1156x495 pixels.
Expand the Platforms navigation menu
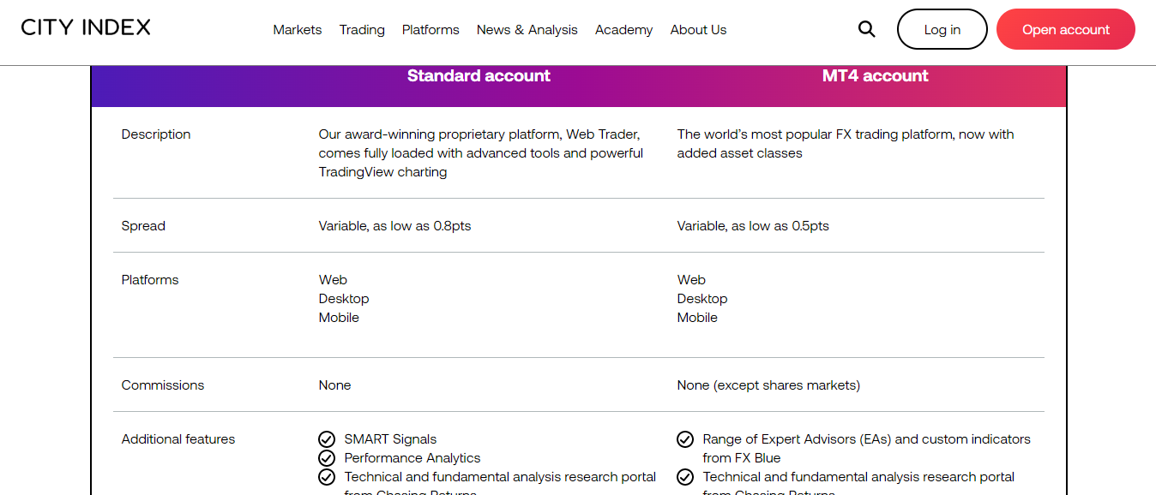430,29
